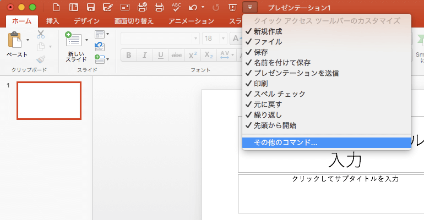Switch to the 画面切り替え tab
This screenshot has height=220, width=424.
[134, 21]
